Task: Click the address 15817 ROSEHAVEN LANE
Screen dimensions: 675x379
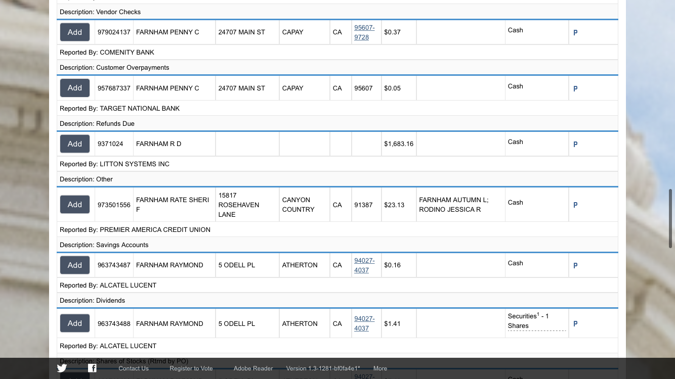Action: pyautogui.click(x=239, y=205)
